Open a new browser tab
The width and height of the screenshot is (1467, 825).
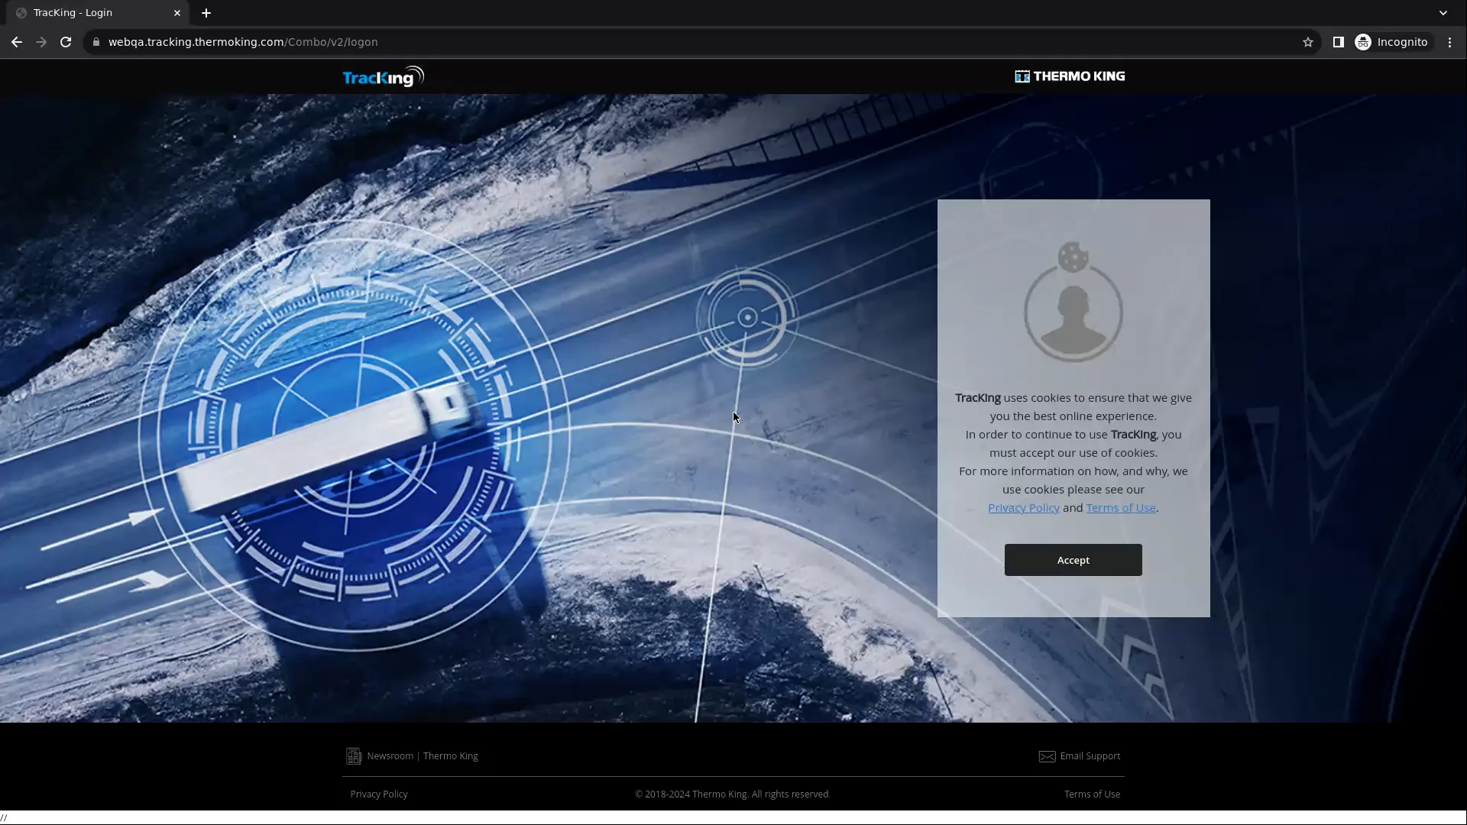207,13
